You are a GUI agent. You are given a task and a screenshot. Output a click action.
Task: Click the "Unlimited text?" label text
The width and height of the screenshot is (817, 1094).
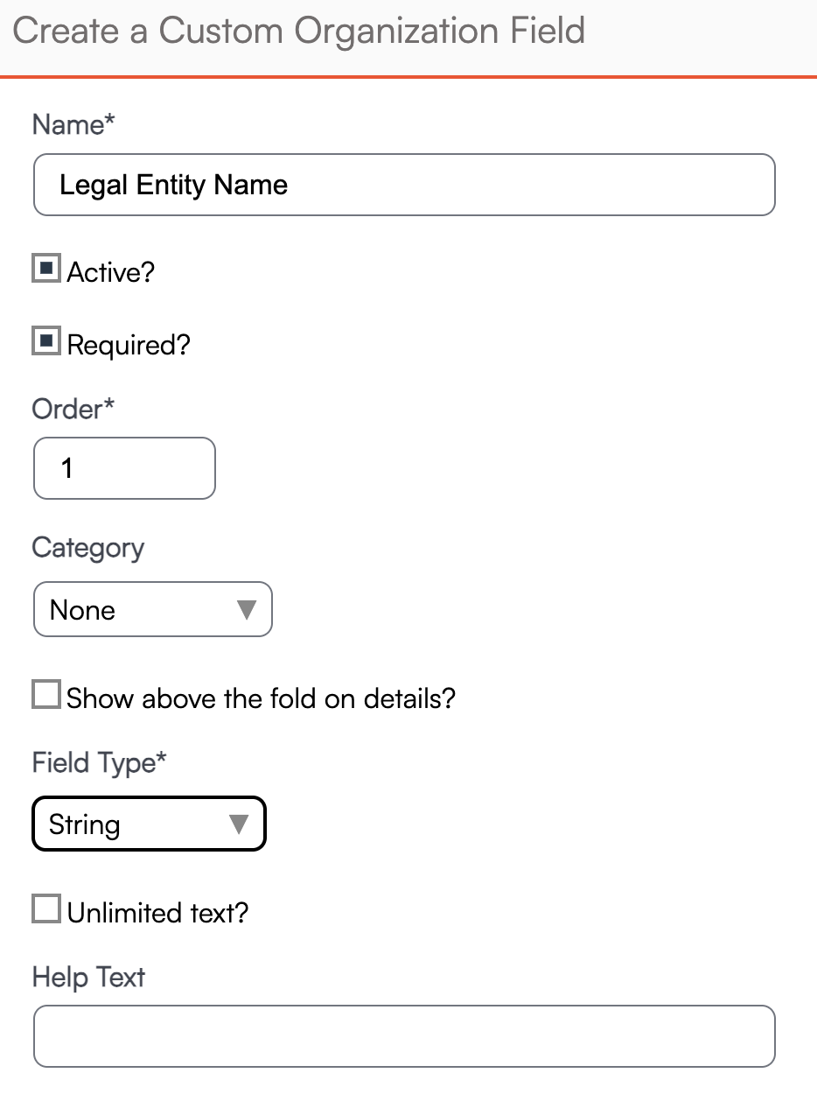158,913
